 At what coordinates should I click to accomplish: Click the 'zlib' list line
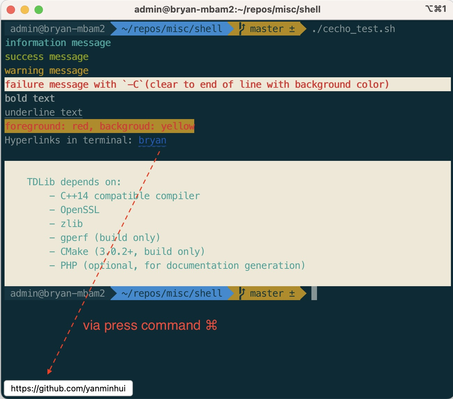tap(66, 224)
